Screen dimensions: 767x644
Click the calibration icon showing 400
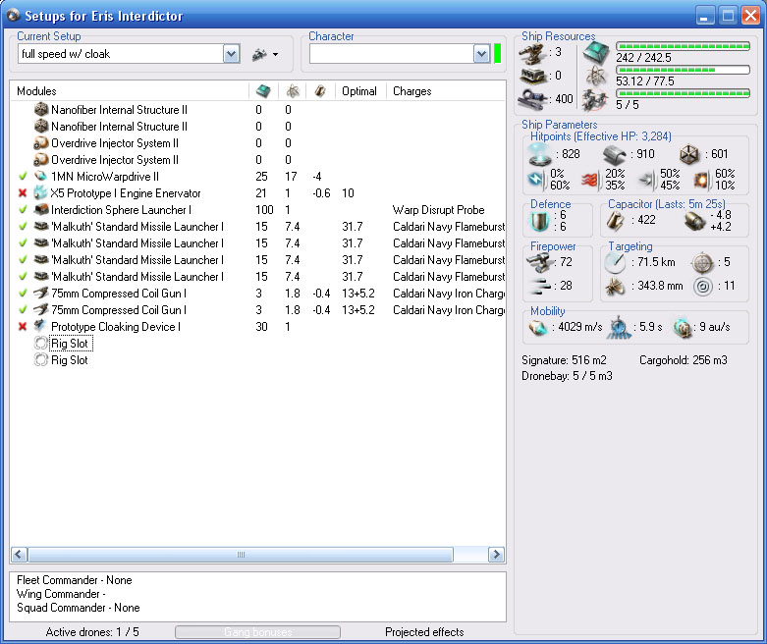click(x=532, y=99)
